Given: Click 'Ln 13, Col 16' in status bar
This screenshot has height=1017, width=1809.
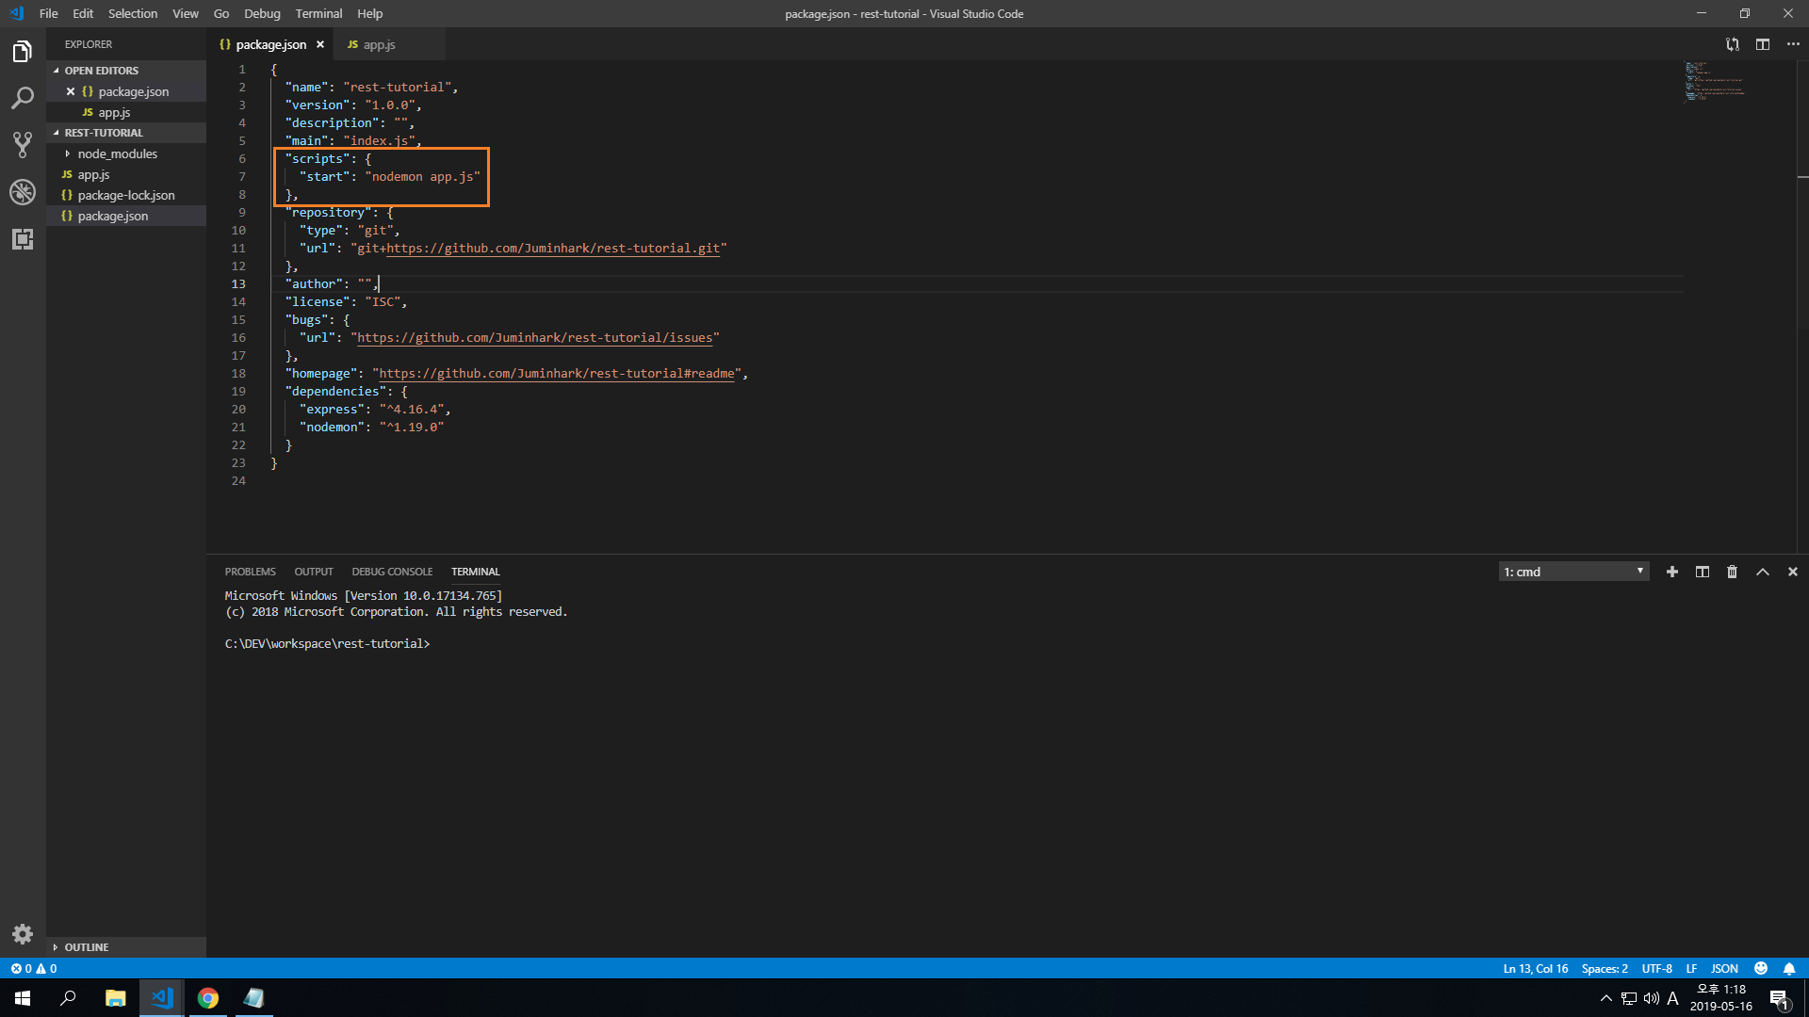Looking at the screenshot, I should click(1536, 968).
